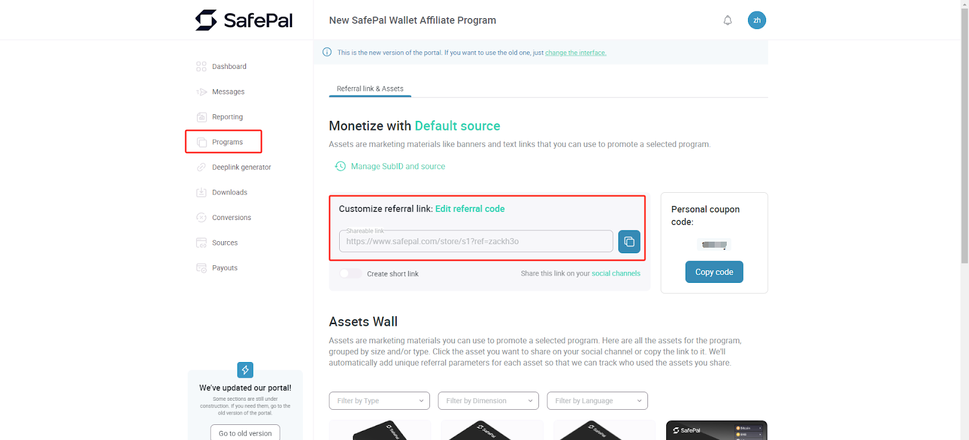Click the Reporting sidebar icon

202,117
